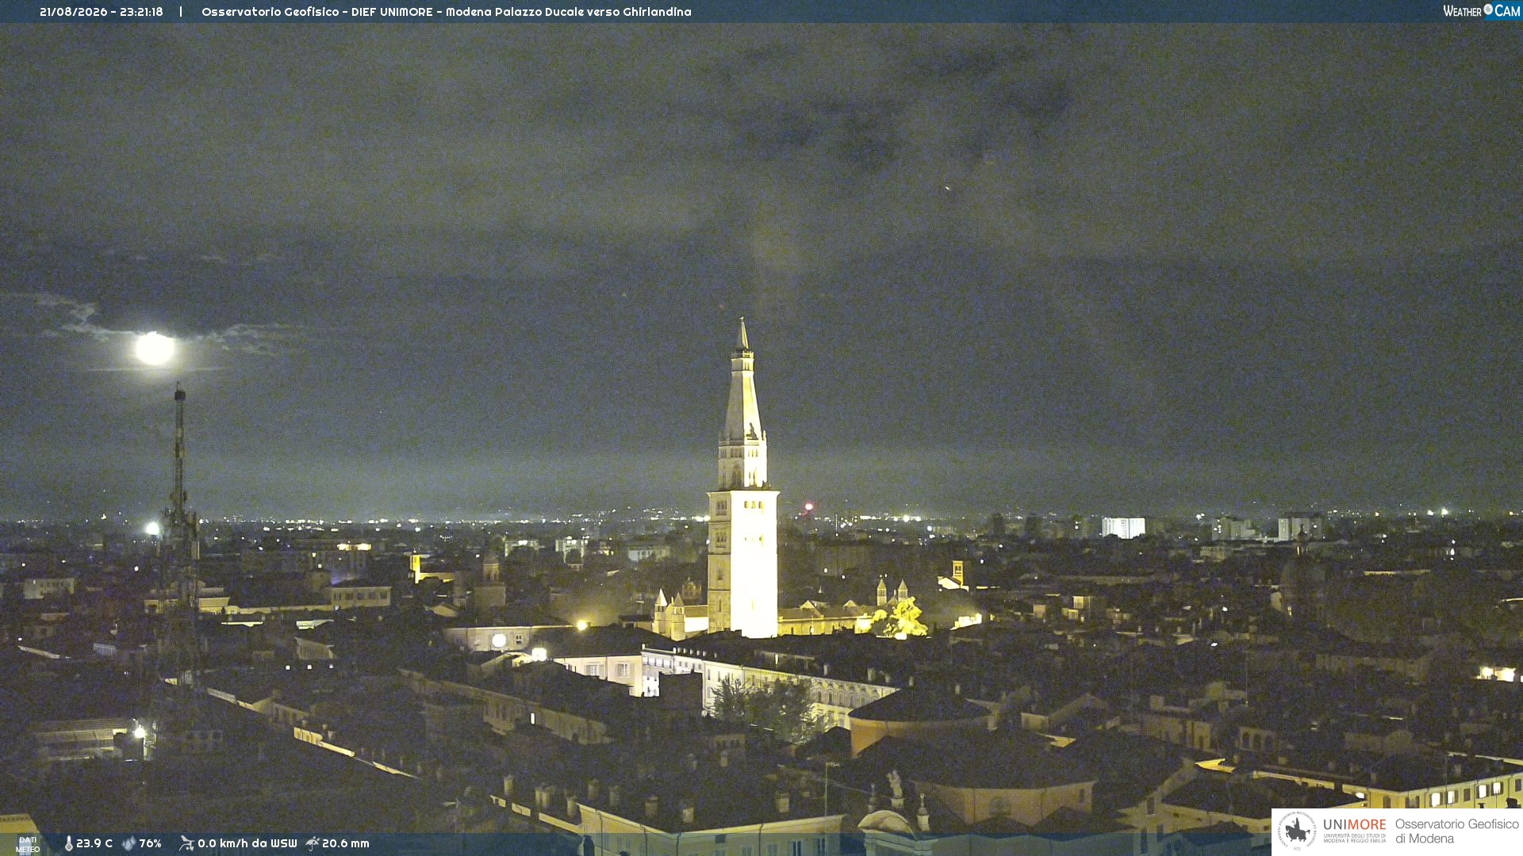Click the UNIMORE wordmark text
Image resolution: width=1523 pixels, height=856 pixels.
pos(1354,824)
